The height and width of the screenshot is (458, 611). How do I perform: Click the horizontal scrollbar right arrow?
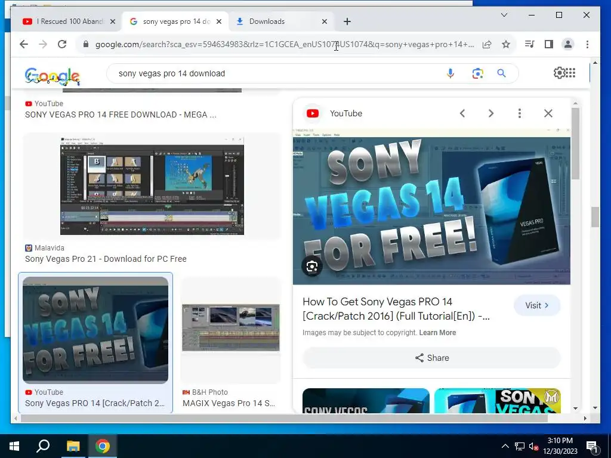(x=585, y=418)
